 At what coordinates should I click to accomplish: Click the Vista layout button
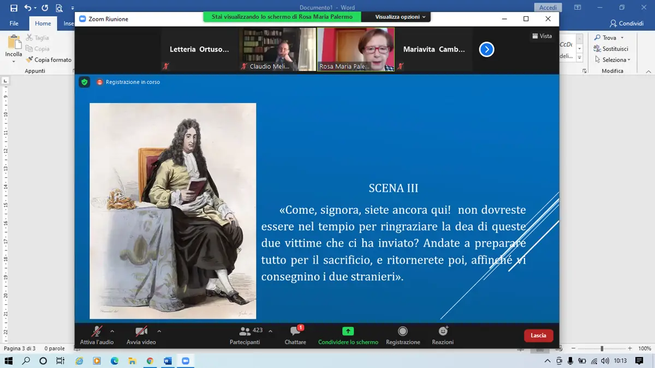pyautogui.click(x=541, y=36)
